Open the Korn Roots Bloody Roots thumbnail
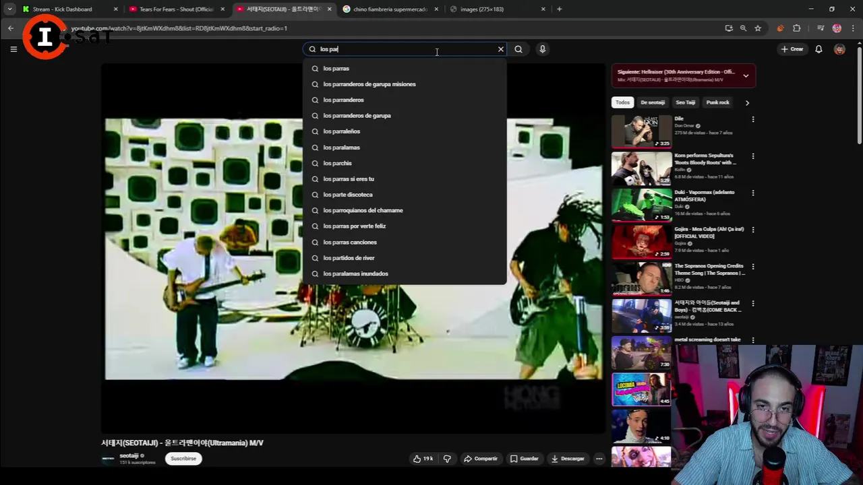This screenshot has width=863, height=485. (x=641, y=168)
